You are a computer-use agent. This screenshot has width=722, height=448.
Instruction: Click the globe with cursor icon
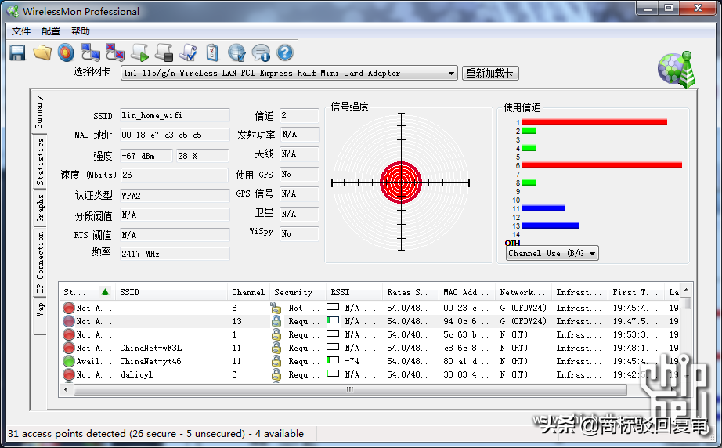coord(236,52)
